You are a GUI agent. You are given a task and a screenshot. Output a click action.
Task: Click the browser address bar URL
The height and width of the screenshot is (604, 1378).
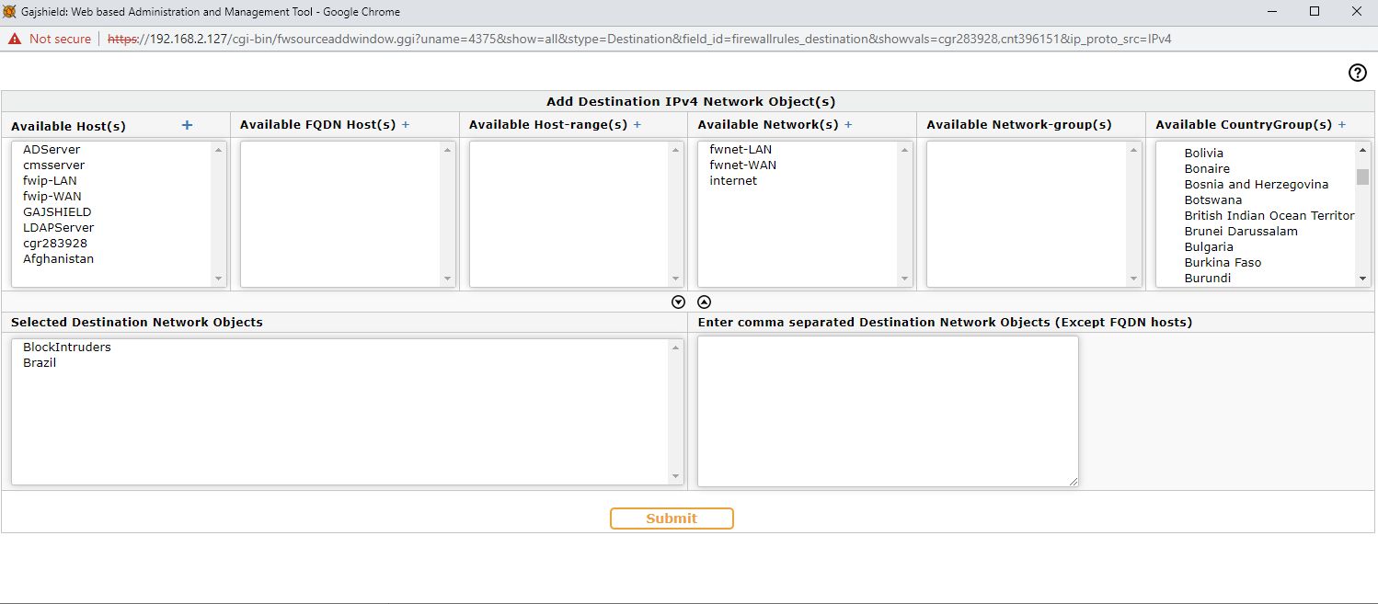pos(639,39)
